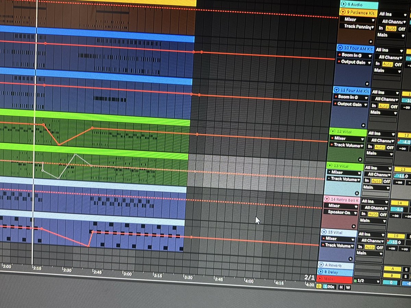The image size is (411, 308).
Task: Click track activator 13 on 13 Vital
Action: (402, 169)
